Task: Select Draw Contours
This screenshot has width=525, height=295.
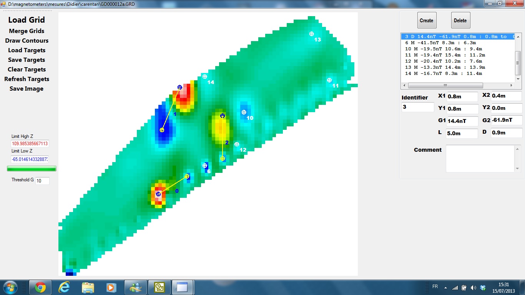Action: (x=27, y=41)
